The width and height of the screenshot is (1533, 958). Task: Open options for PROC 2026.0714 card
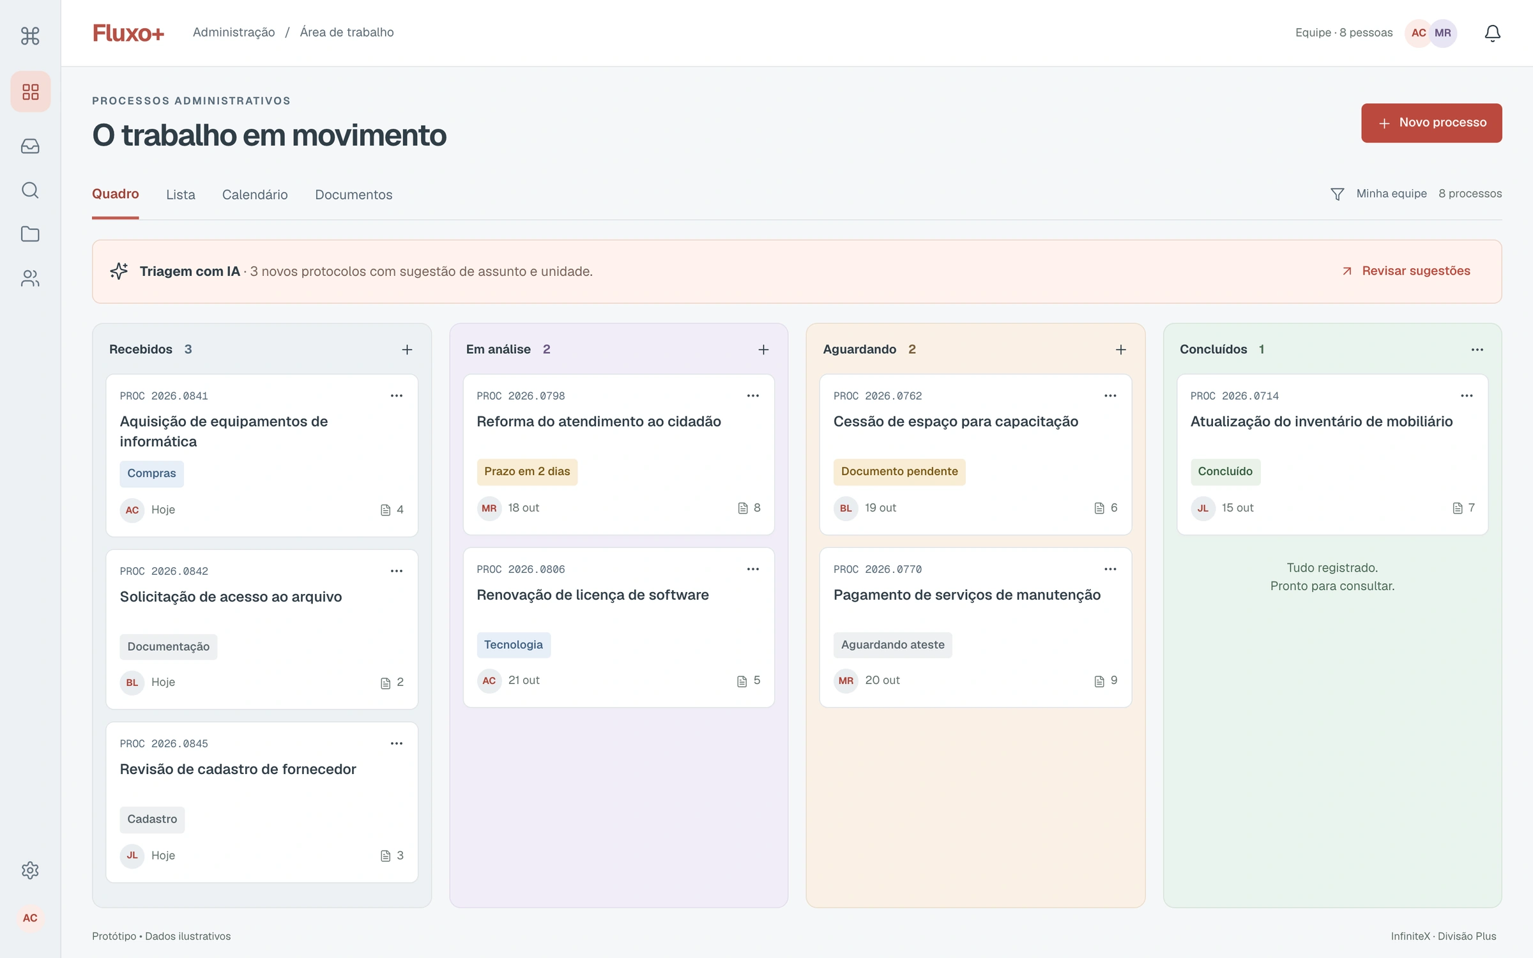tap(1467, 395)
